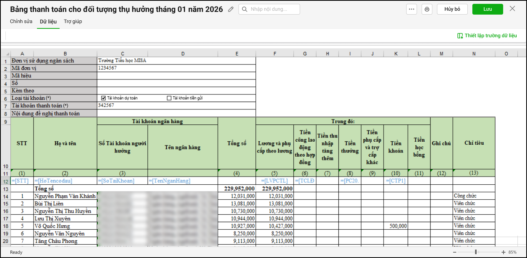The image size is (527, 258).
Task: Click the zoom slider handle
Action: [x=476, y=252]
